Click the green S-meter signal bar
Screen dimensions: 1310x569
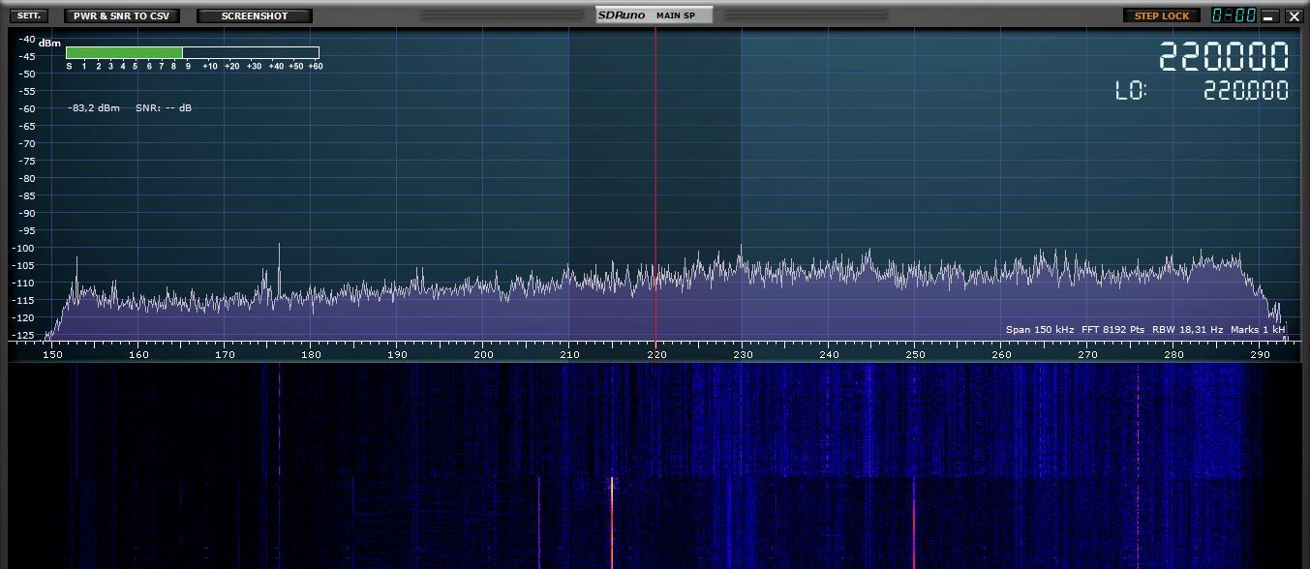pos(124,52)
